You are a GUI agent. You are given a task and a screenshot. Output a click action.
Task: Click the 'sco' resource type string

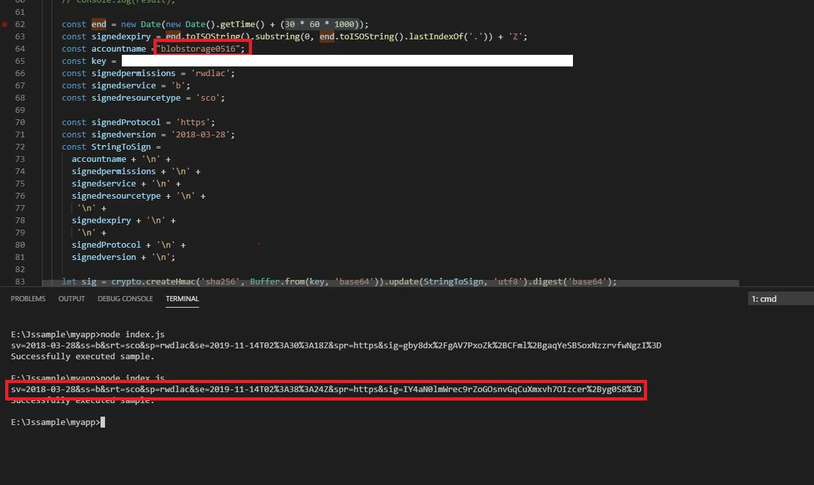pyautogui.click(x=208, y=97)
